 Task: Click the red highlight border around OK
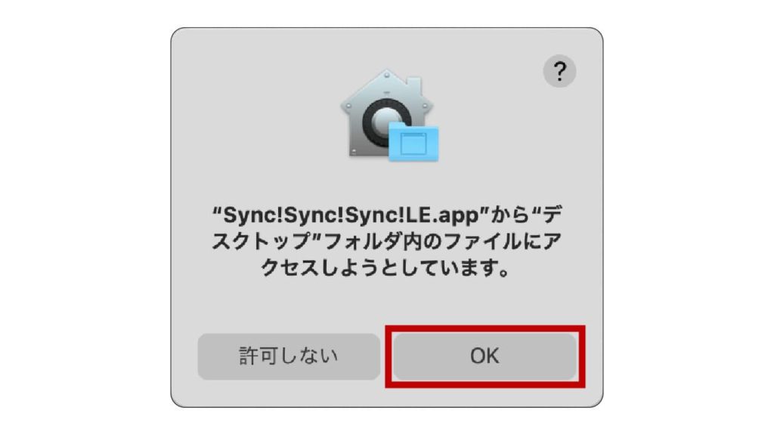[x=485, y=328]
